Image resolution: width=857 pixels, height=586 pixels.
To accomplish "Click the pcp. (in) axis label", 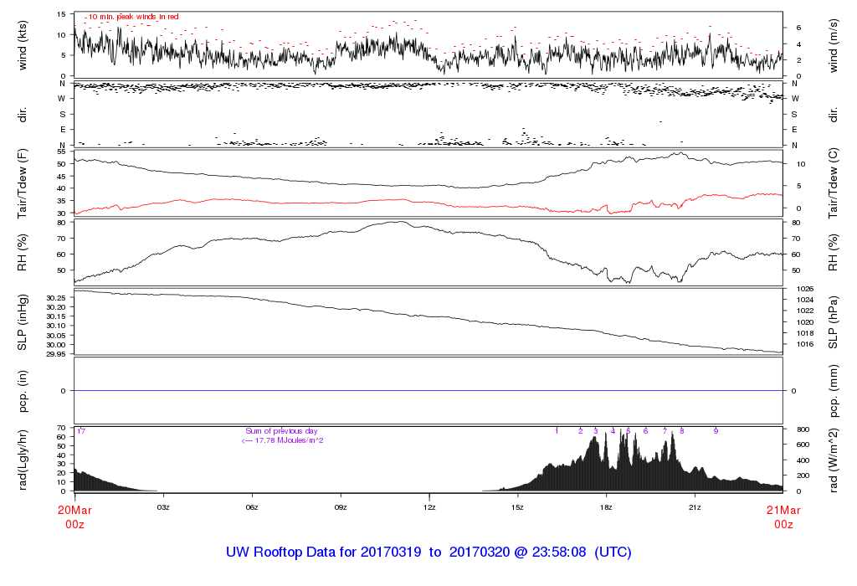I will coord(23,390).
